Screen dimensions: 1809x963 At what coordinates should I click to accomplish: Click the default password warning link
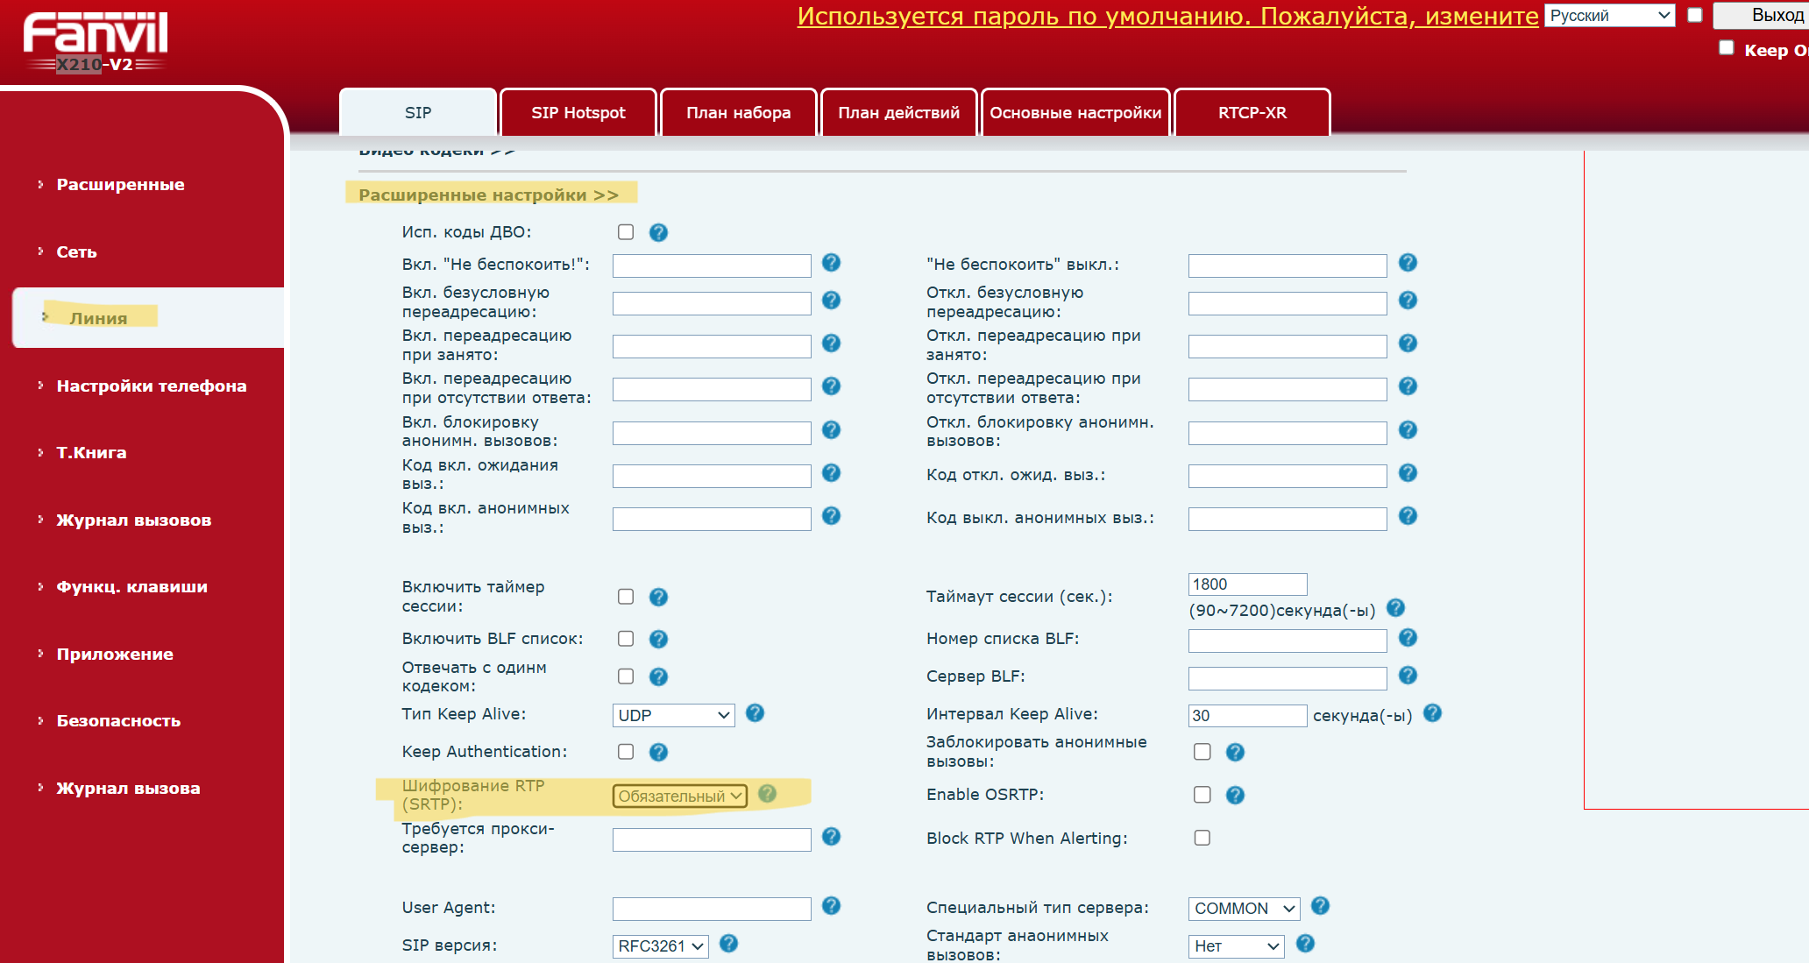click(1167, 17)
